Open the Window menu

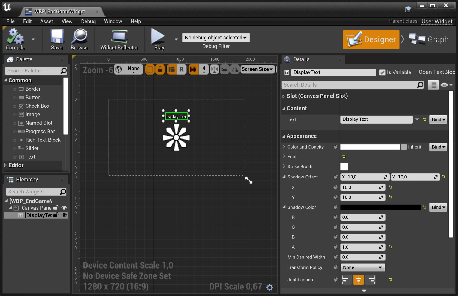(113, 21)
